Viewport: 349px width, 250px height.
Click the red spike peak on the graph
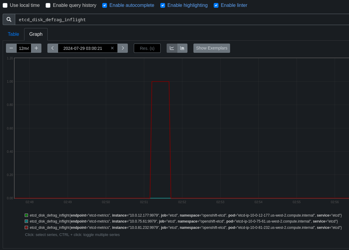click(160, 81)
